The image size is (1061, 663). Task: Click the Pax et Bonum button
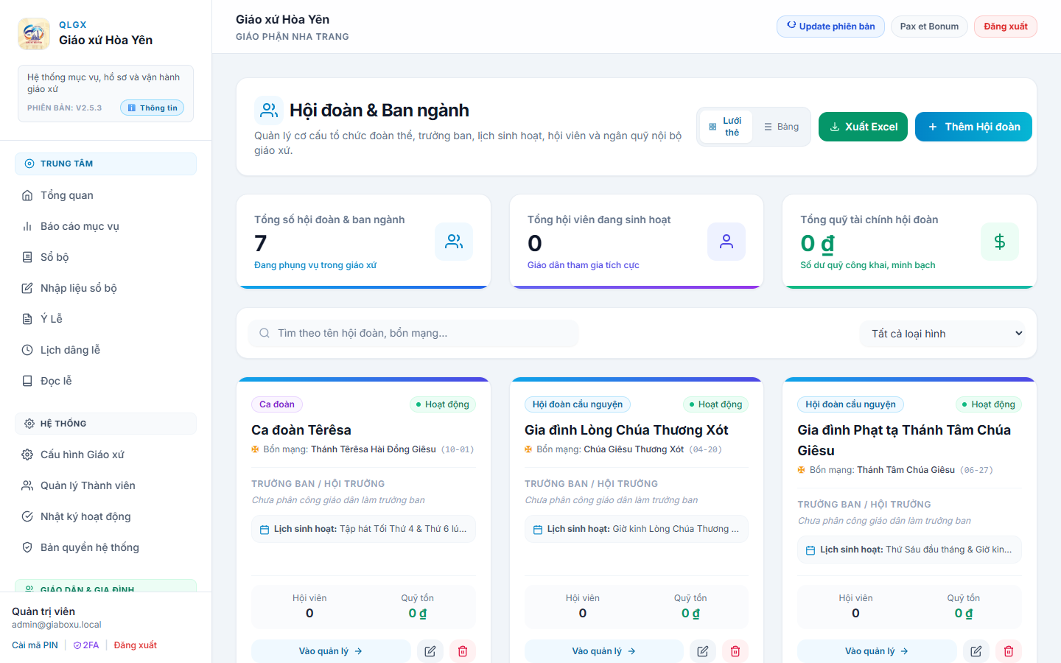[x=929, y=27]
